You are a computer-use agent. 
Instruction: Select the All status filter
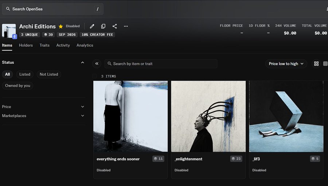point(8,74)
